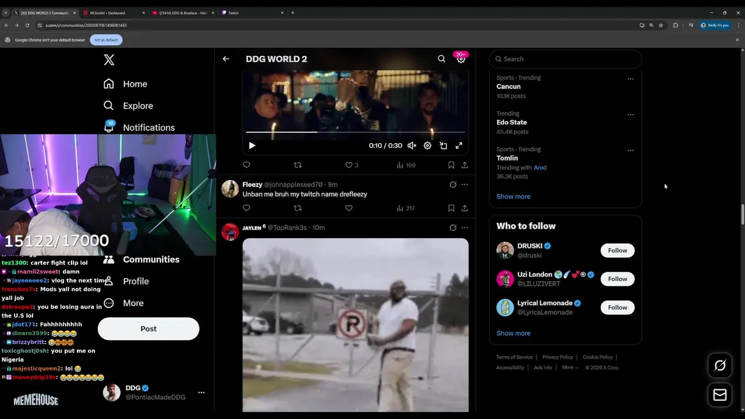Click Grok icon on JAYLEN's post
The width and height of the screenshot is (745, 419).
point(453,228)
